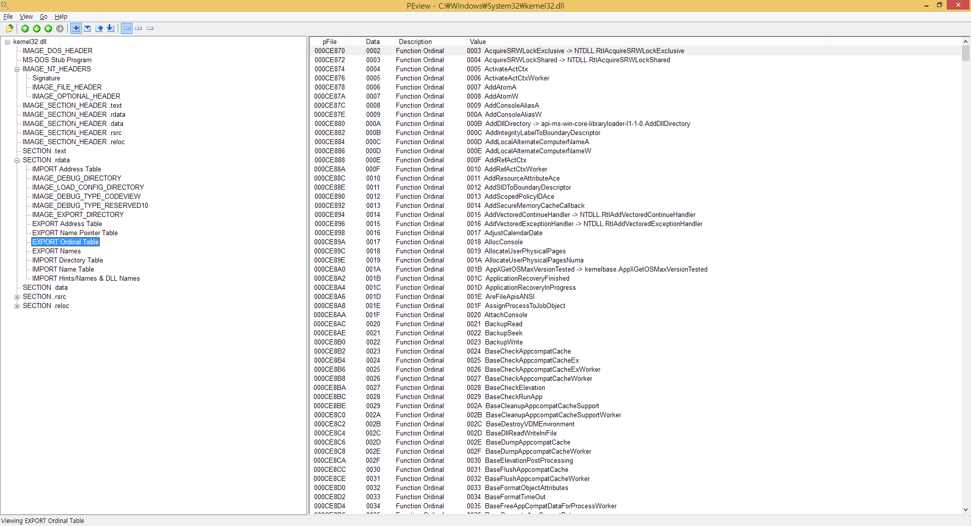
Task: Collapse the kernel32.dll root node
Action: (8, 42)
